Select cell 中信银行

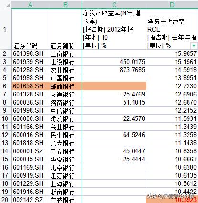[65, 110]
